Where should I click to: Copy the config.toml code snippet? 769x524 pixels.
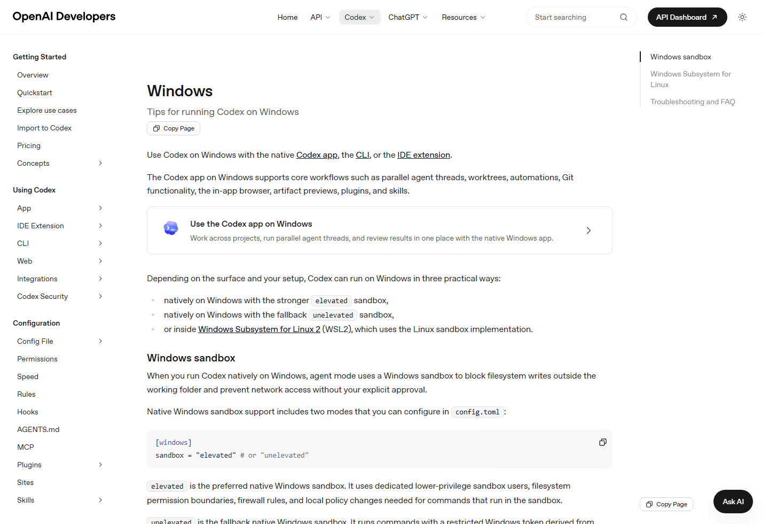tap(602, 442)
